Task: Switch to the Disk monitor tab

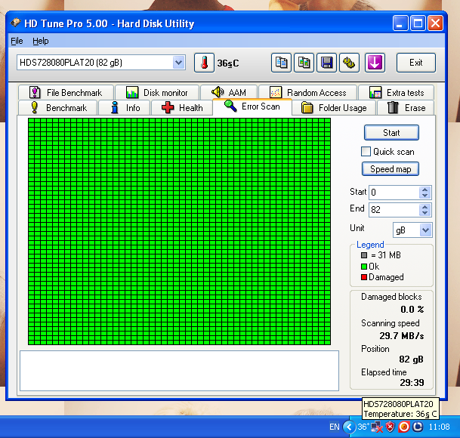Action: click(157, 92)
